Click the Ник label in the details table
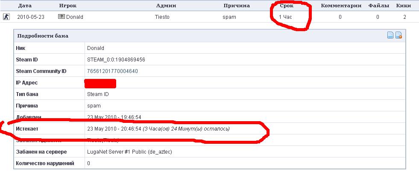Image resolution: width=419 pixels, height=192 pixels. coord(21,48)
